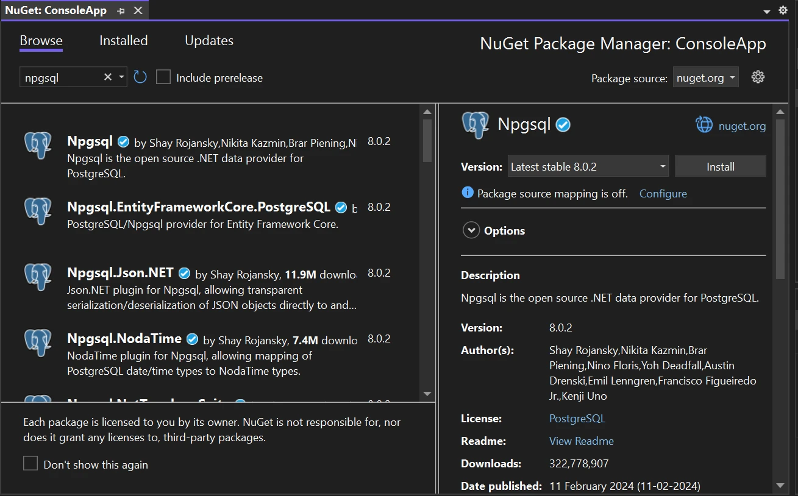Screen dimensions: 798x496
Task: Click the Npgsql elephant icon in results list
Action: (x=38, y=145)
